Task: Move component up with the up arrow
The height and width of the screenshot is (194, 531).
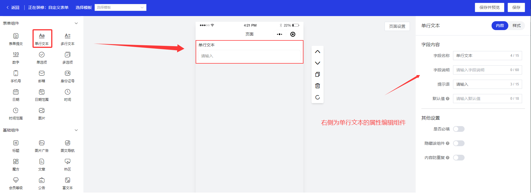Action: point(318,52)
